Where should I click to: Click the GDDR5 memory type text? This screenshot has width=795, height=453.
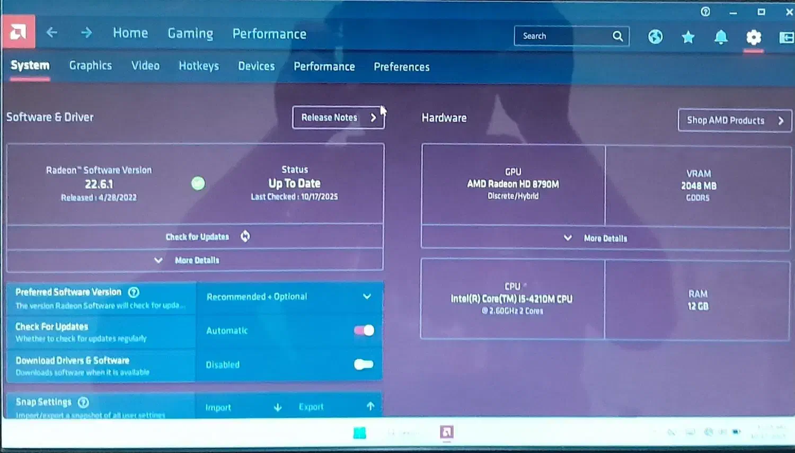[697, 198]
